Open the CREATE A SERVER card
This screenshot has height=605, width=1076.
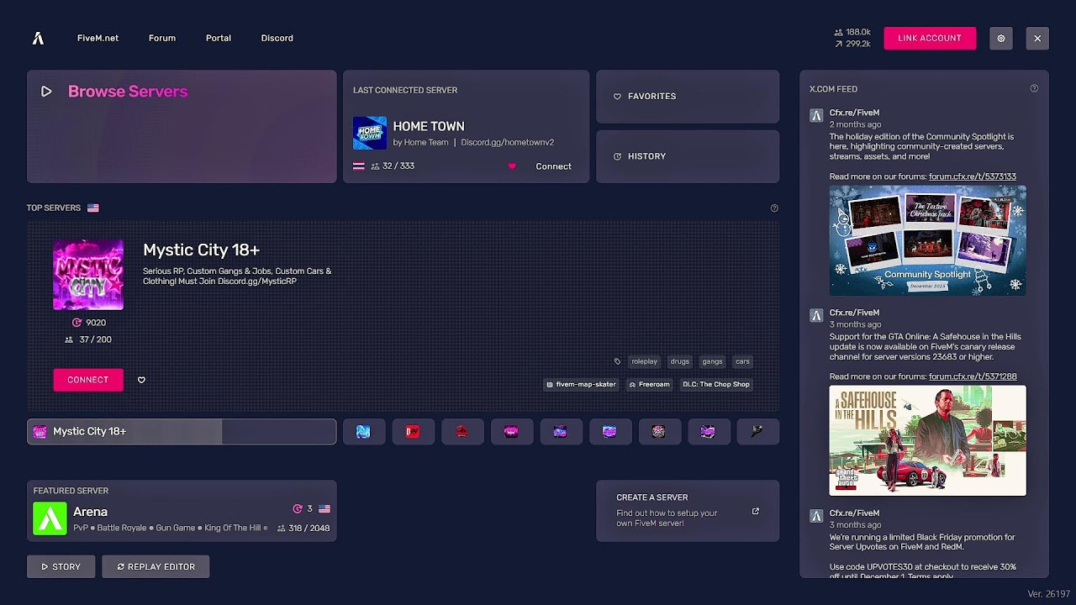pyautogui.click(x=688, y=511)
